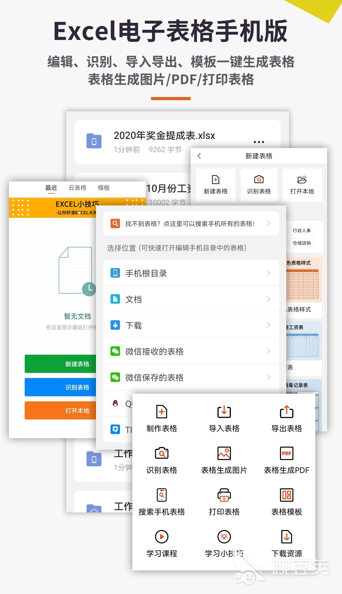Tap the 手机根目录 label
The height and width of the screenshot is (594, 342).
146,273
